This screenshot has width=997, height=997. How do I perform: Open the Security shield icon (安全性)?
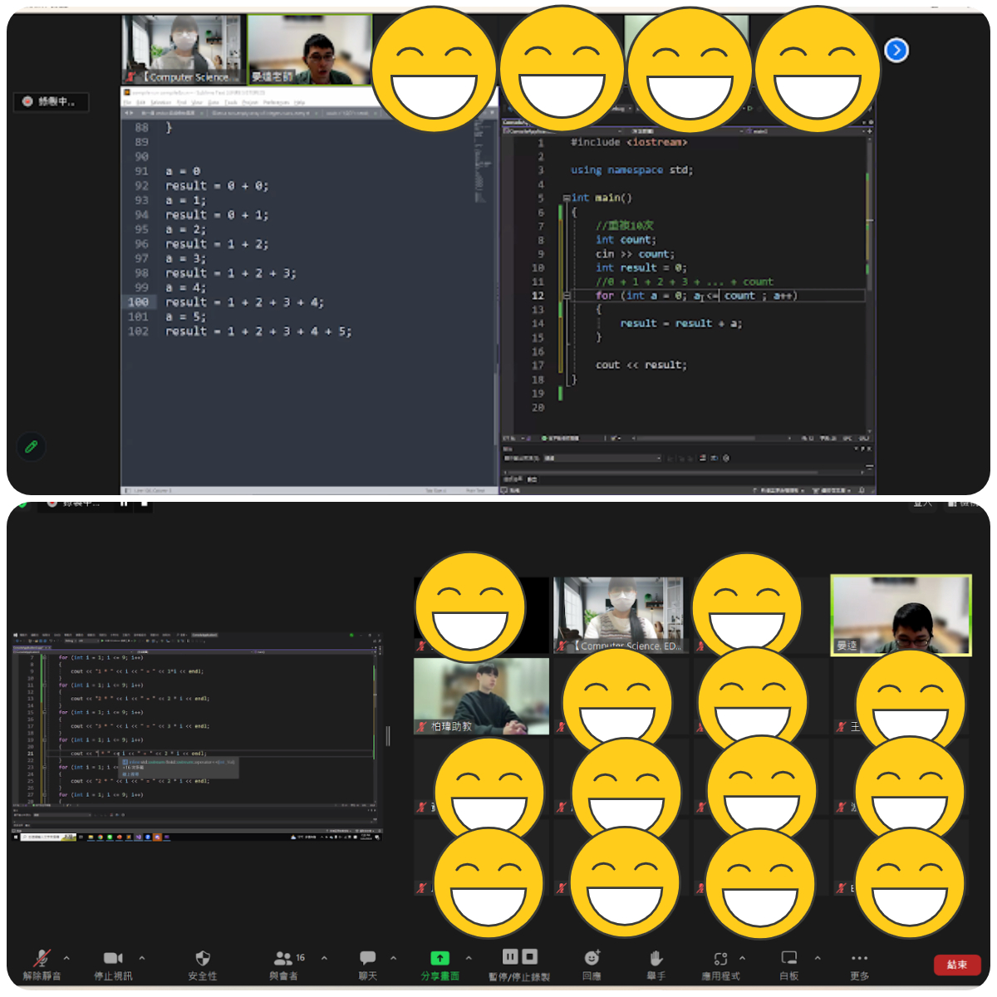tap(203, 959)
